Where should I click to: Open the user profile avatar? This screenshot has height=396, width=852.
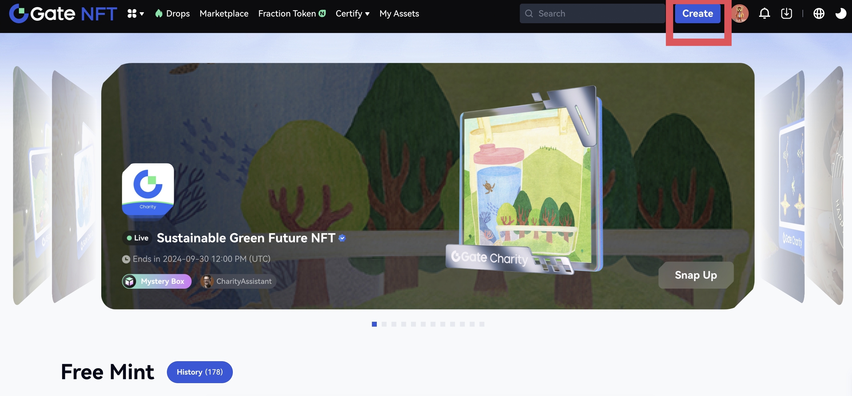(x=740, y=13)
